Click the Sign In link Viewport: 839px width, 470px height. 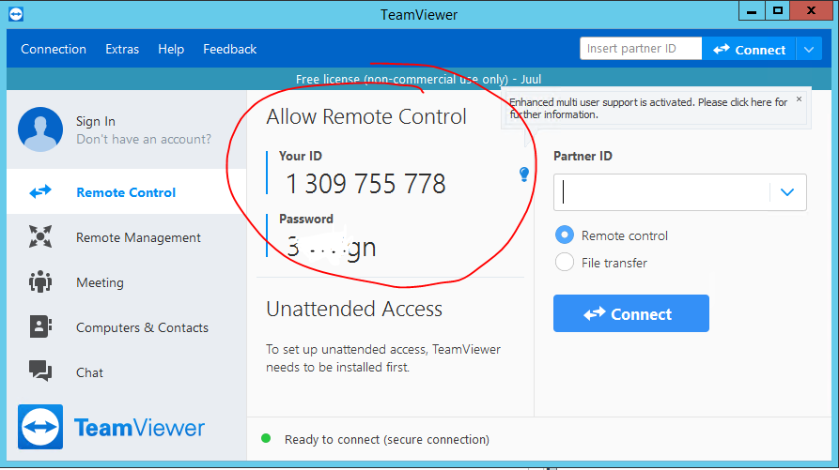point(95,121)
